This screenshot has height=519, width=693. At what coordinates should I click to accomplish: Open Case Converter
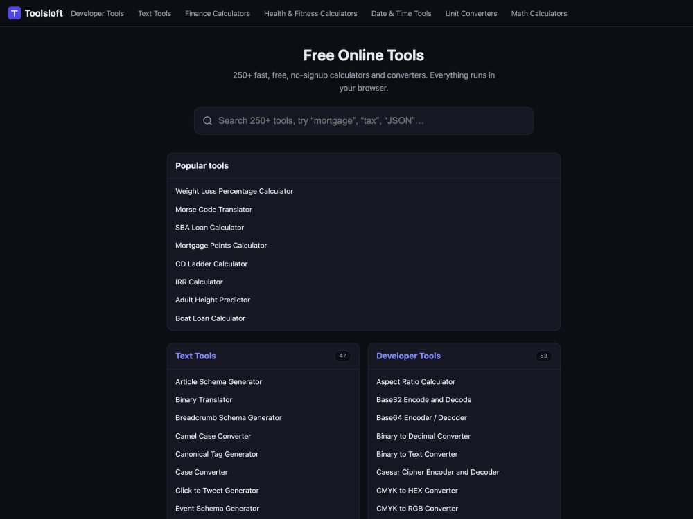coord(202,472)
